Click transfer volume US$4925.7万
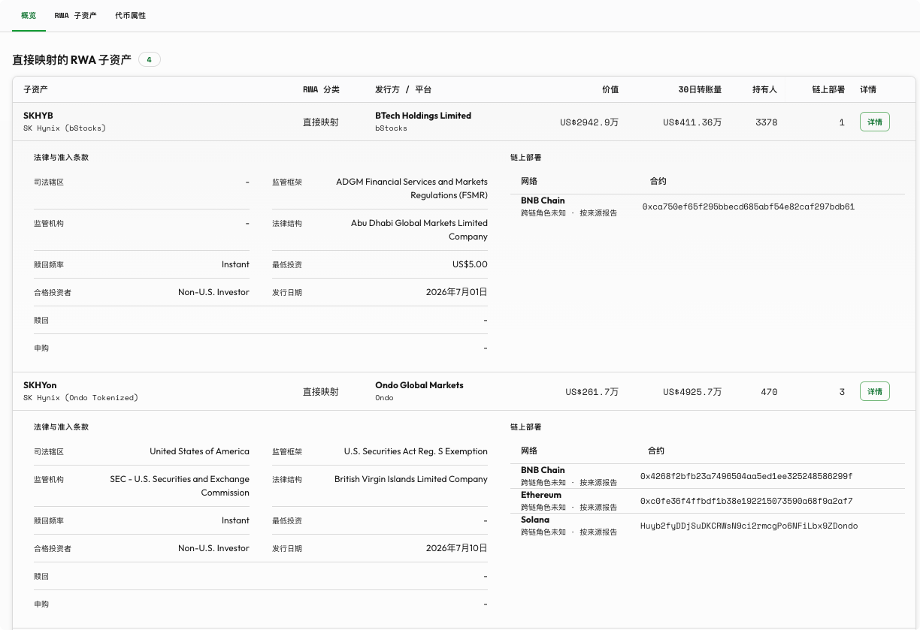This screenshot has width=920, height=630. pos(692,392)
